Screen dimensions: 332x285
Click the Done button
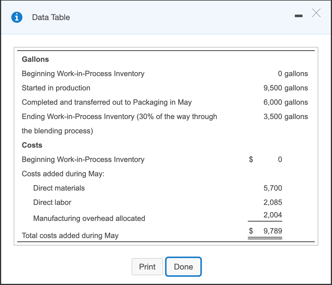click(x=183, y=266)
